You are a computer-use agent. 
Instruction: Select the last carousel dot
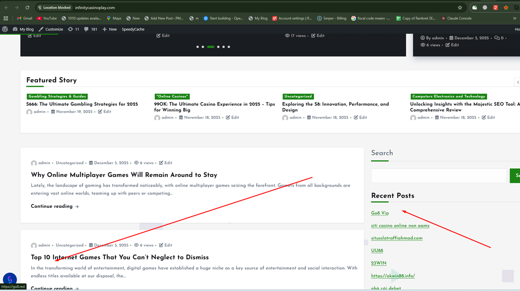(x=229, y=47)
